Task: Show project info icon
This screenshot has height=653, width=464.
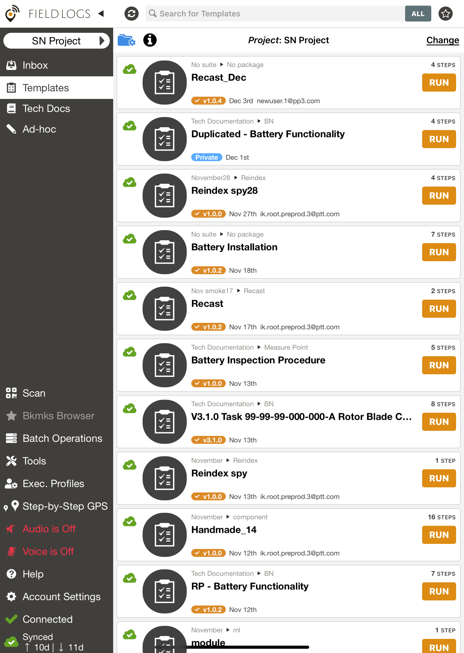Action: (150, 40)
